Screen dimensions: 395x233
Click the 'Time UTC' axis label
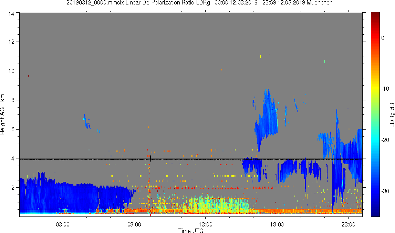point(191,230)
